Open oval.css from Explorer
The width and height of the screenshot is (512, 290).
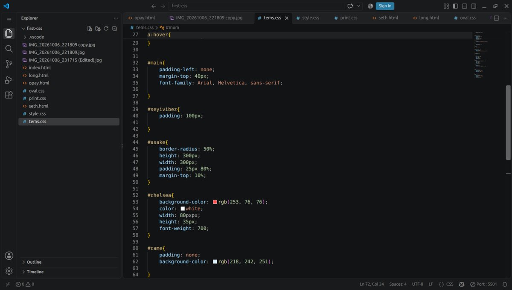point(37,90)
